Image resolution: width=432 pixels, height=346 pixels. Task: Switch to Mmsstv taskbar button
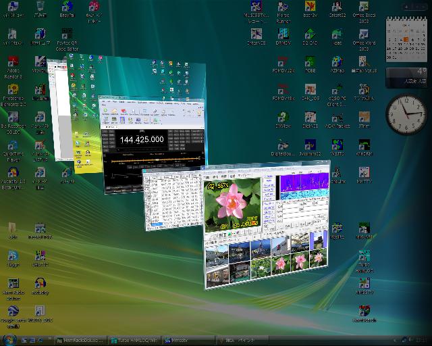188,341
